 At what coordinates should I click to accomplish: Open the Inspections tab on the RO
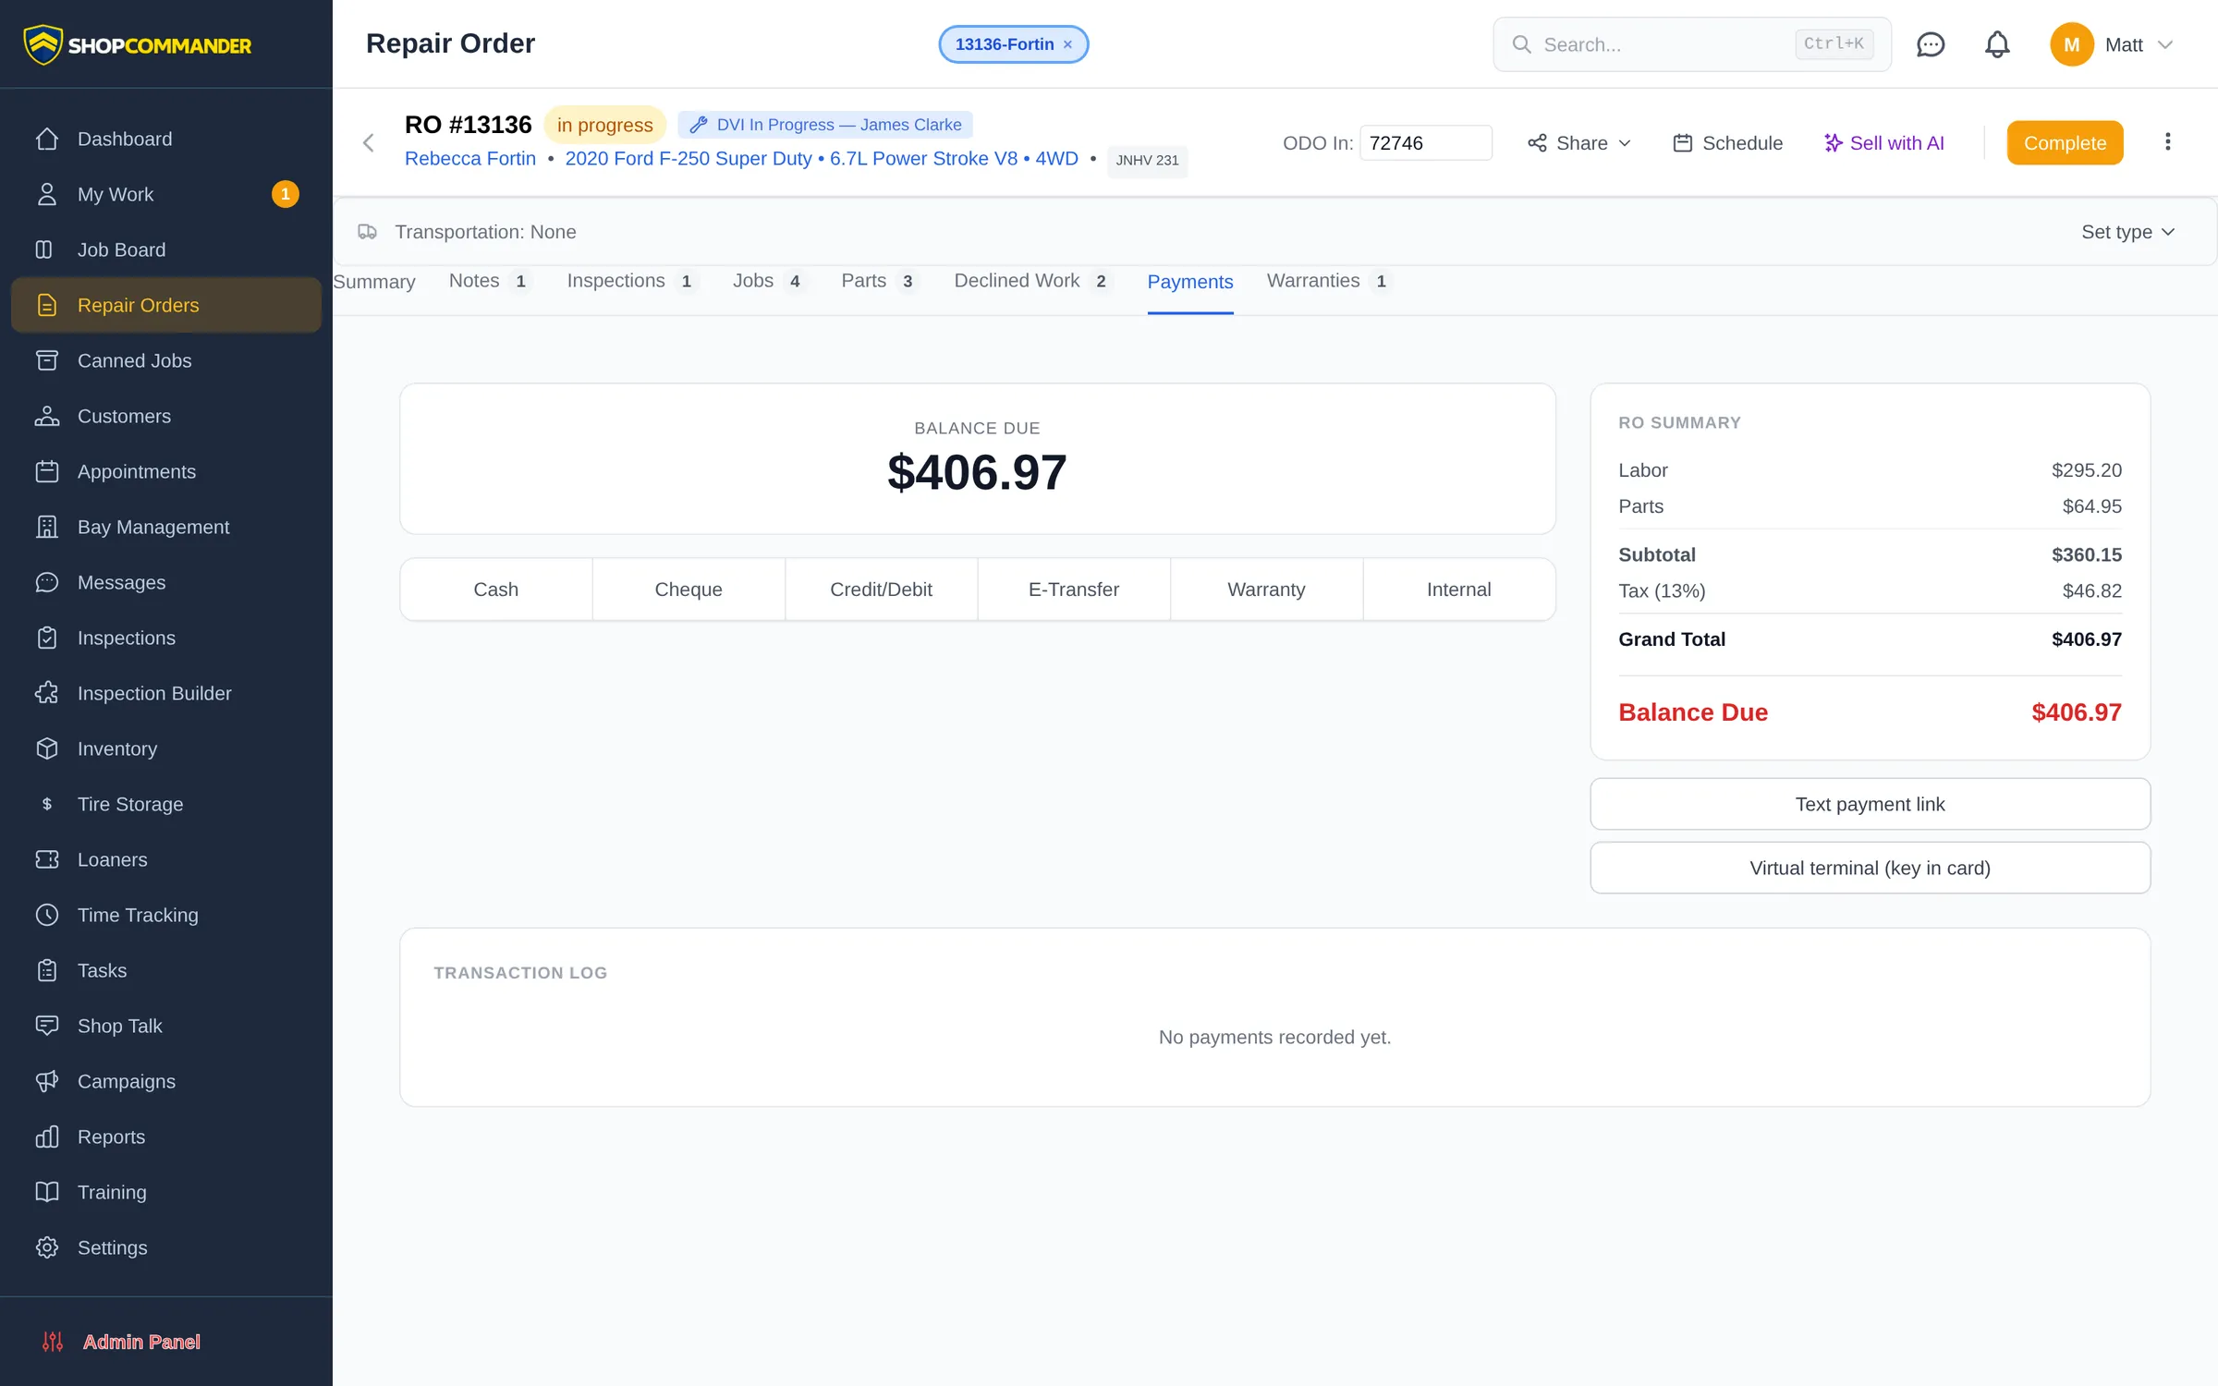coord(632,281)
